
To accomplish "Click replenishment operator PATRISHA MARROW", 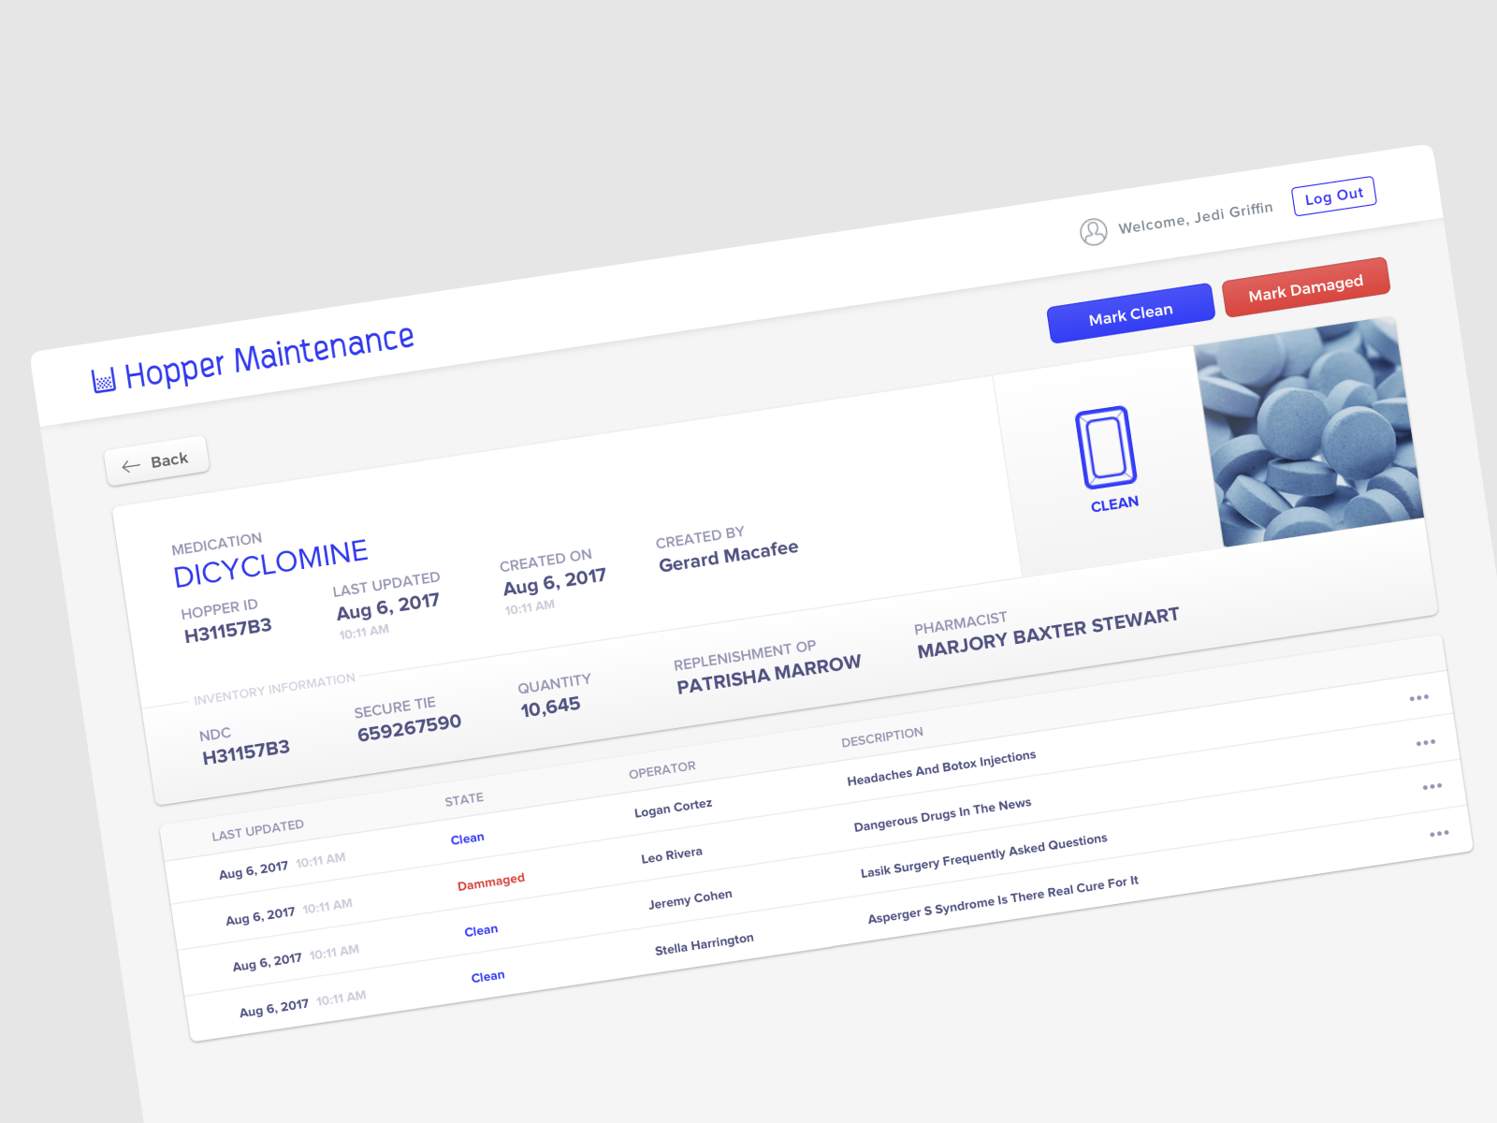I will (x=768, y=675).
